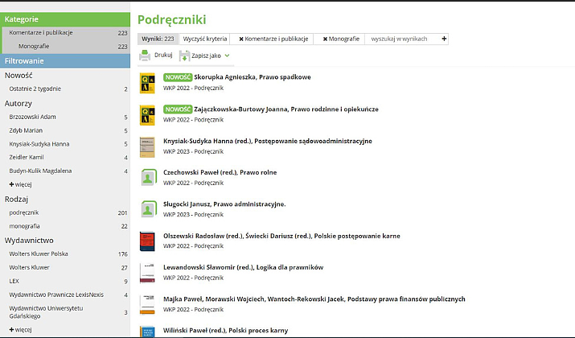Click the plus icon beside the results search field
Screen dimensions: 575x338
tap(444, 39)
